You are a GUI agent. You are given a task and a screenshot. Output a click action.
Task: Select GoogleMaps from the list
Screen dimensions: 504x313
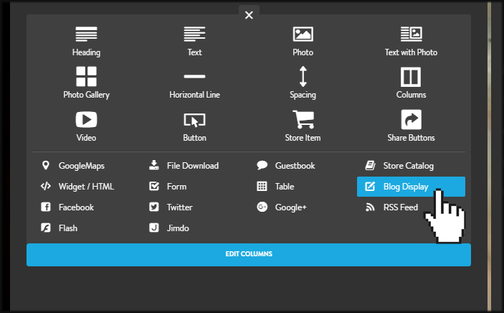[73, 166]
